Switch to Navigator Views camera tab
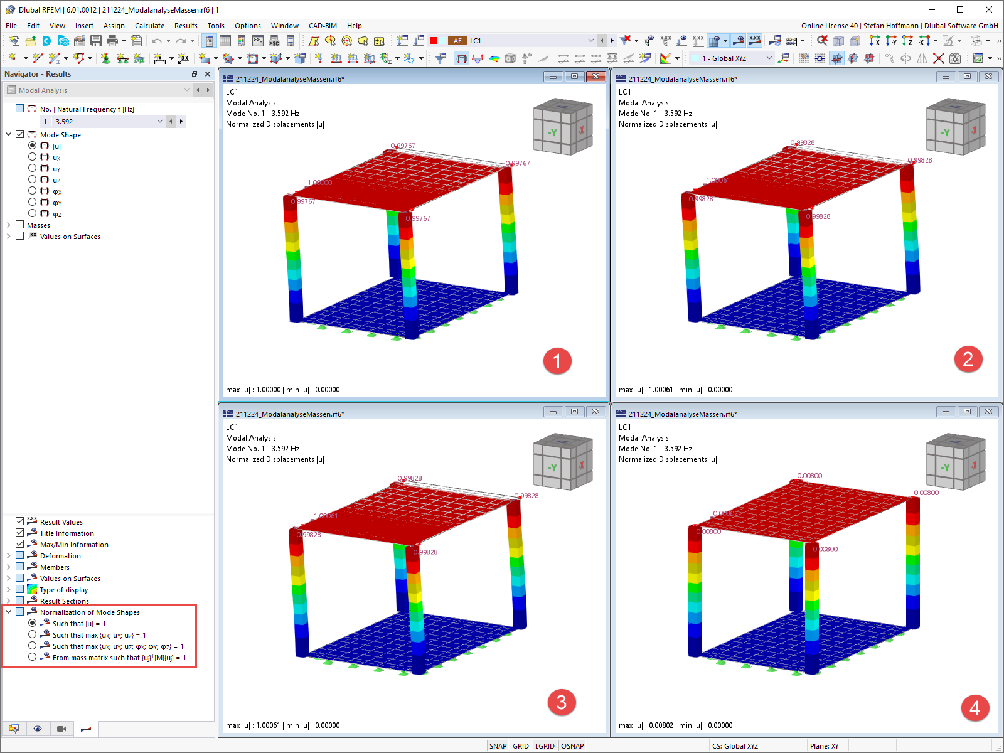This screenshot has width=1004, height=753. tap(61, 729)
